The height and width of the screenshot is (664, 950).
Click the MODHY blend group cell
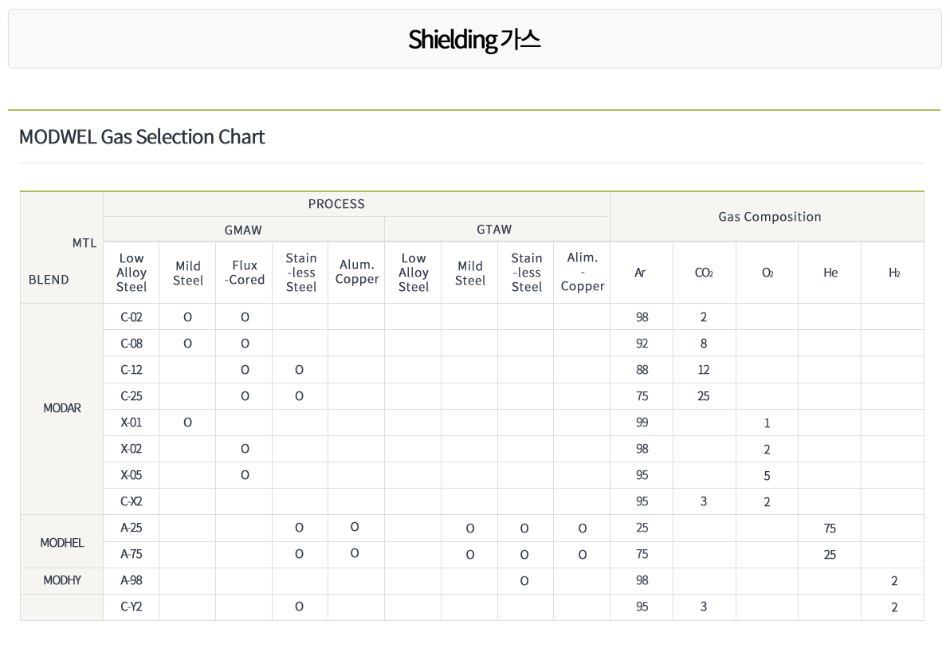click(x=62, y=580)
